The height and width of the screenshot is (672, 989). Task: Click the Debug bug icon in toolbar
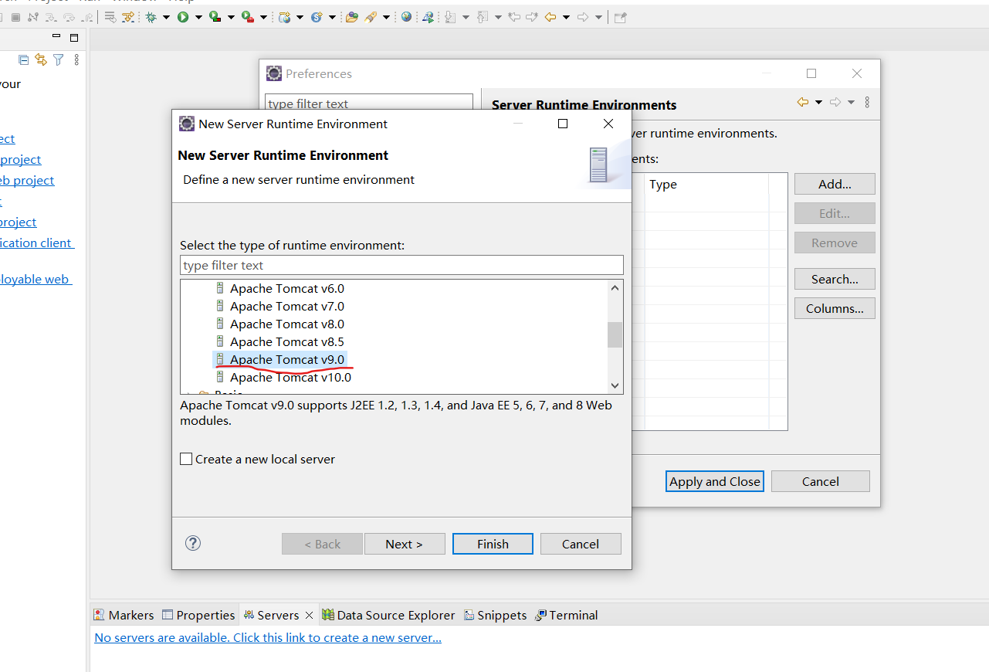[151, 16]
